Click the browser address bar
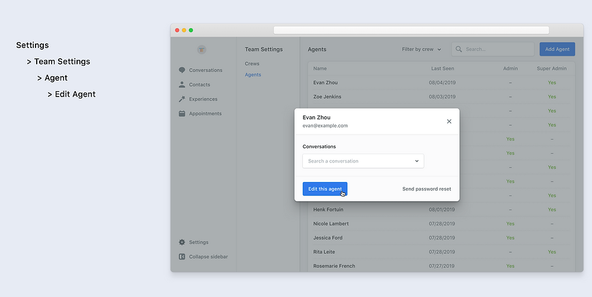 click(411, 30)
